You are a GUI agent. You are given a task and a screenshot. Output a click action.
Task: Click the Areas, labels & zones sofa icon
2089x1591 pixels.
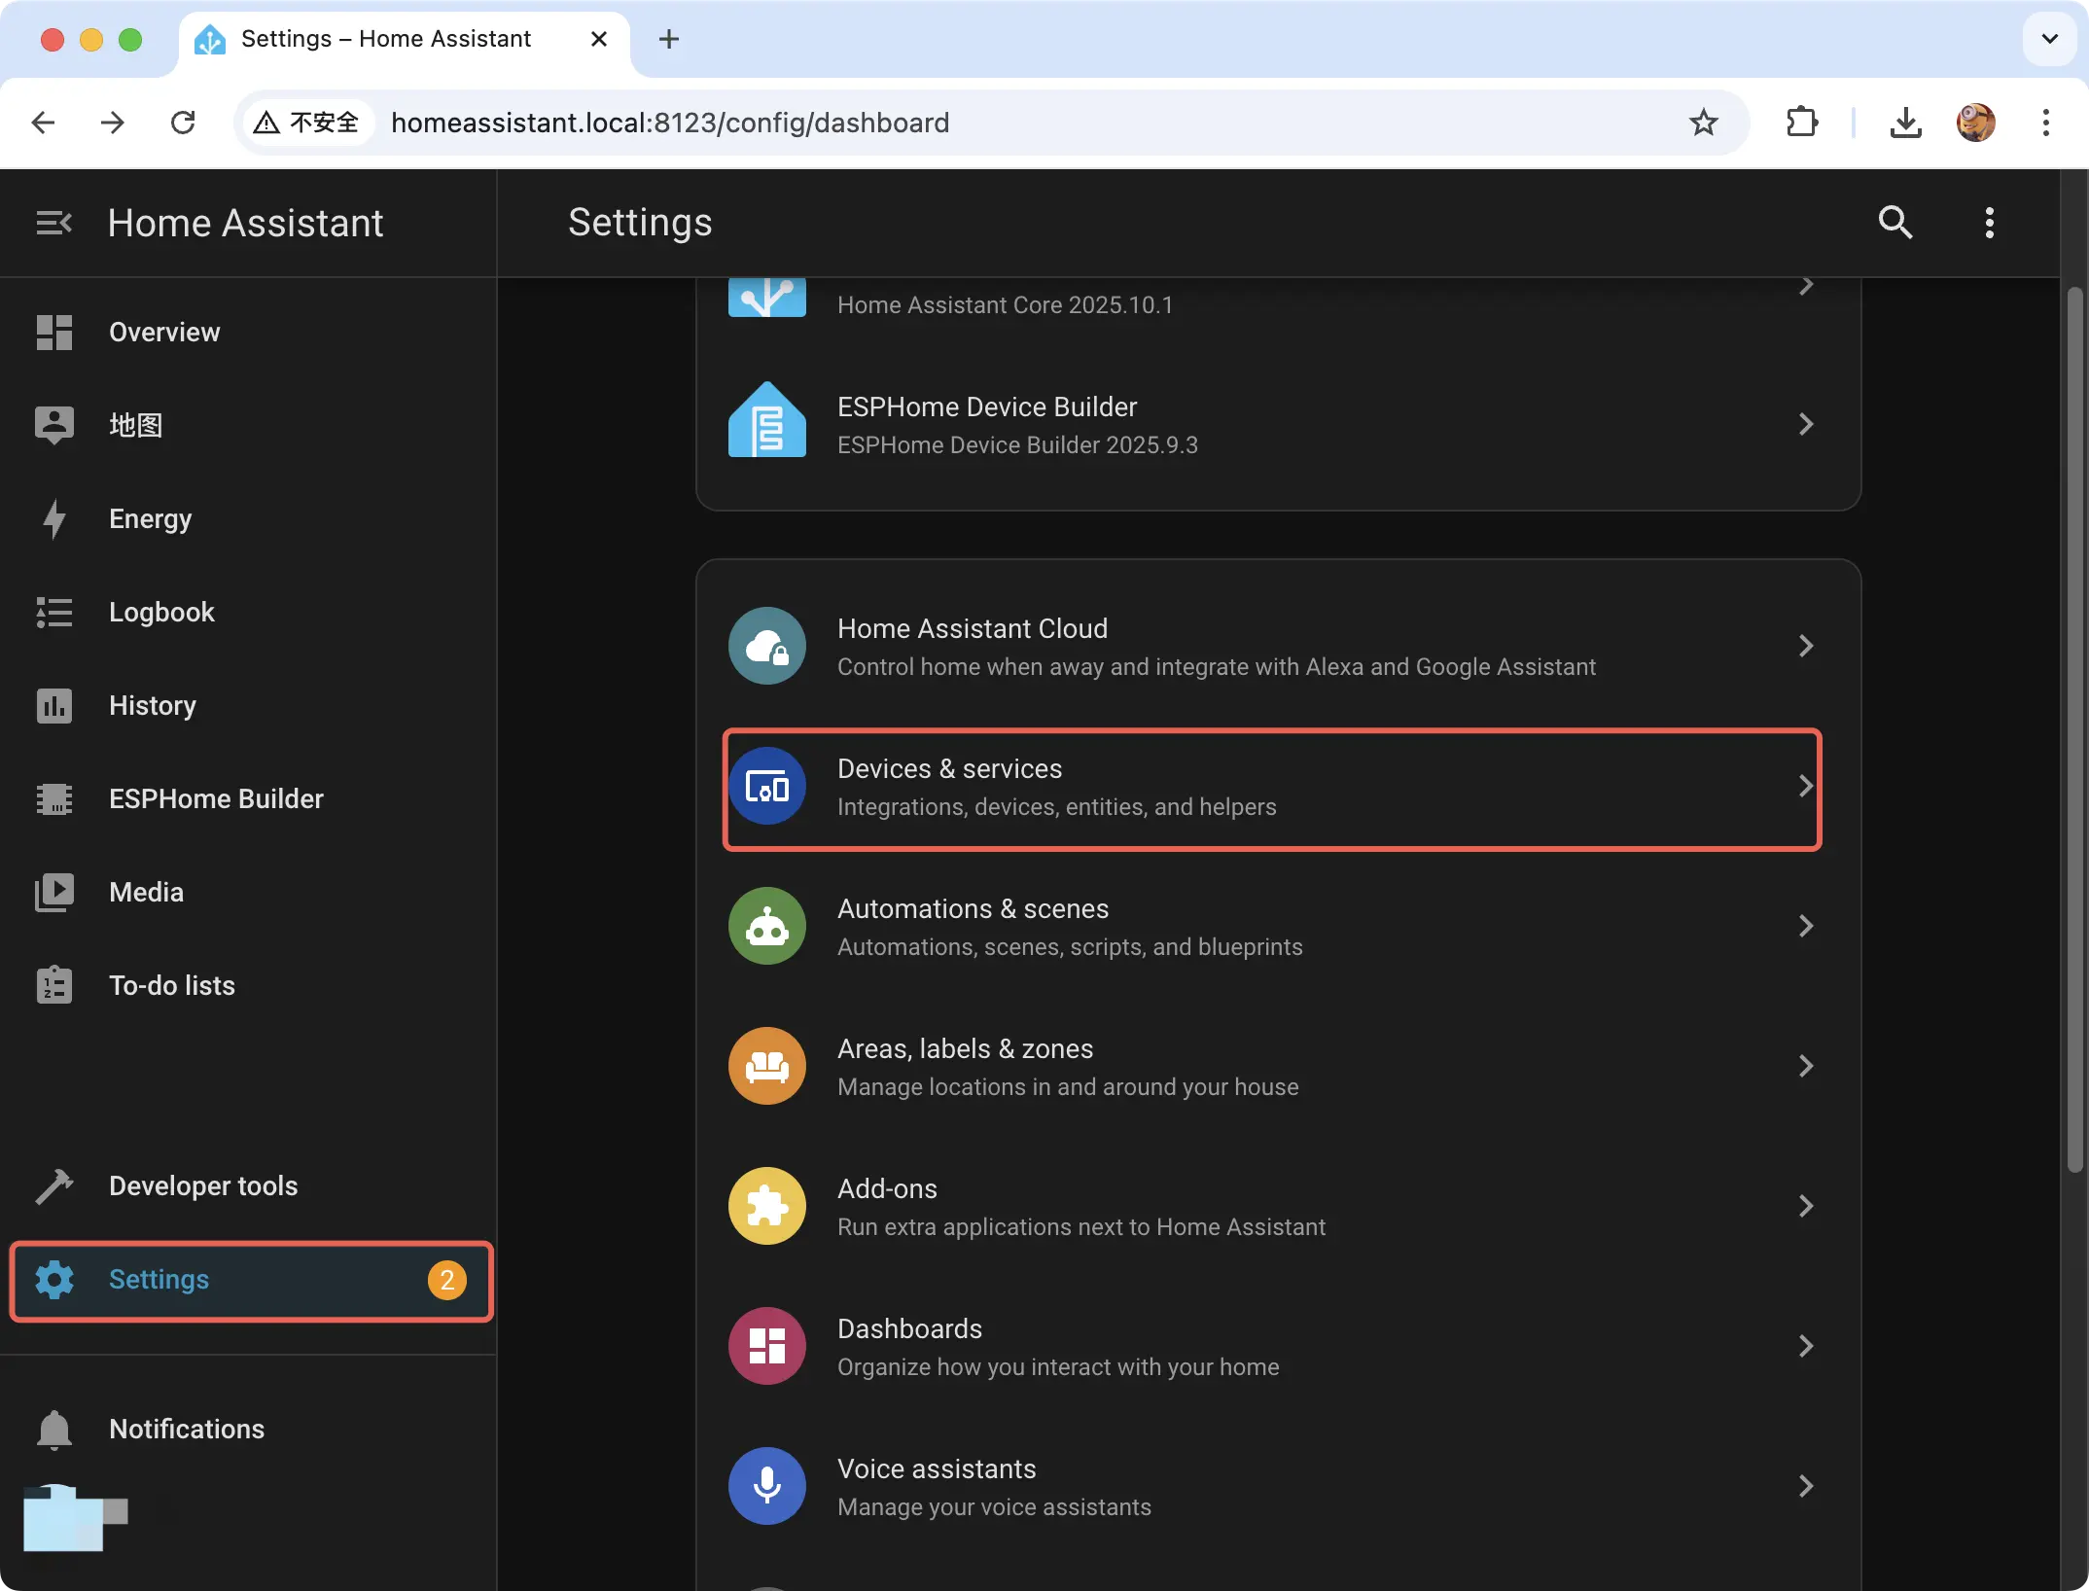(766, 1066)
